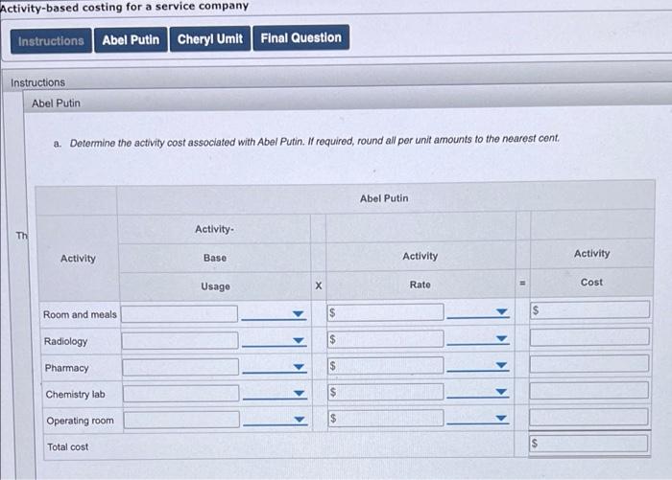This screenshot has width=672, height=480.
Task: Select the 'Room and meals' row label
Action: (x=80, y=314)
